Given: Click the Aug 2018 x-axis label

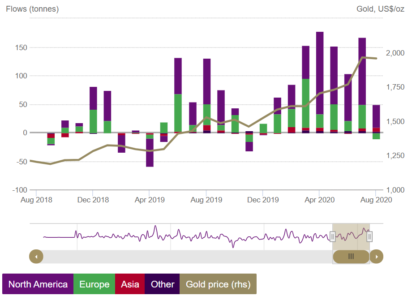Looking at the screenshot, I should click(x=36, y=200).
